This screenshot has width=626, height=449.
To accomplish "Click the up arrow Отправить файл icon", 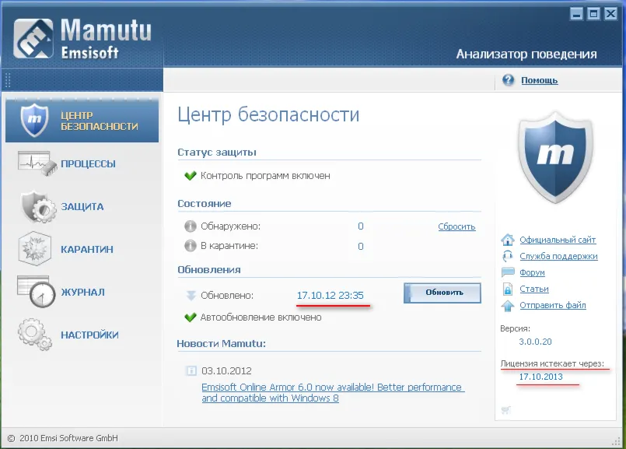I will click(x=508, y=306).
